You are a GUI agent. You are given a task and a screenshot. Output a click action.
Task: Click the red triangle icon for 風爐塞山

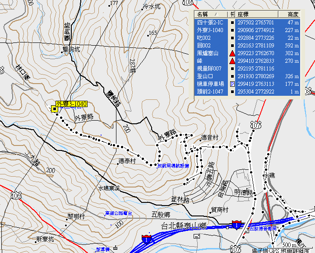[x=232, y=53]
